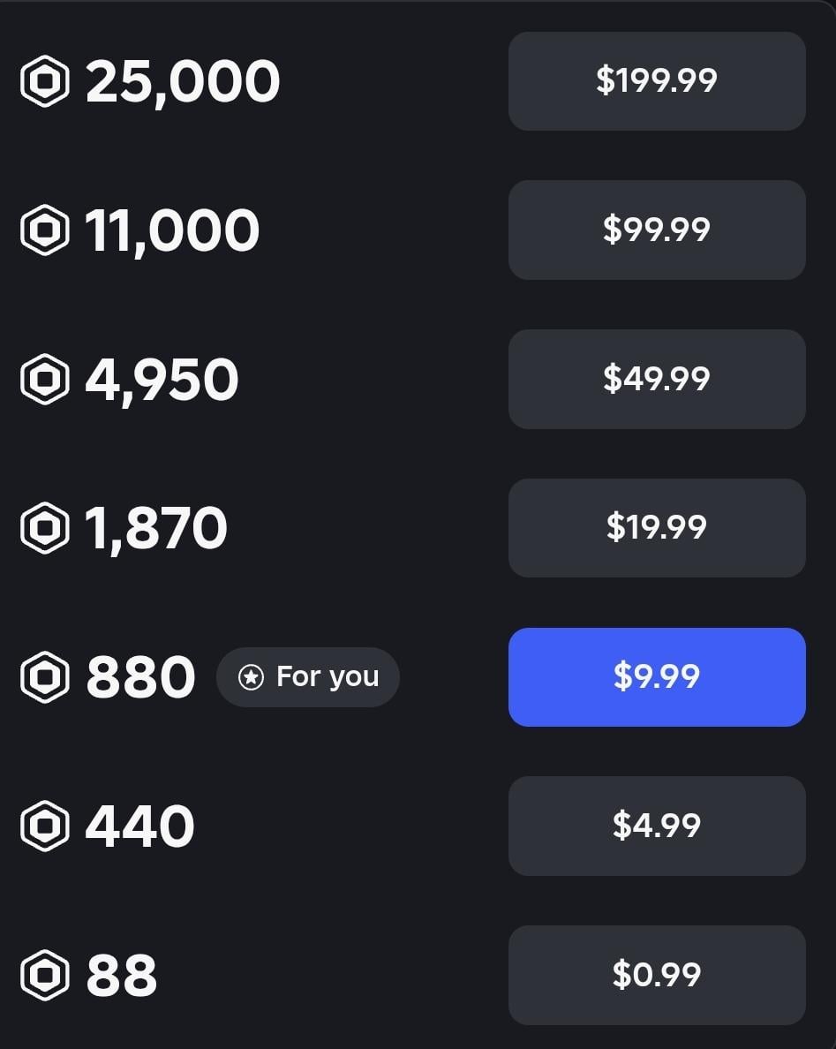Select the 25,000 Robux amount text
The height and width of the screenshot is (1049, 836).
click(x=183, y=81)
